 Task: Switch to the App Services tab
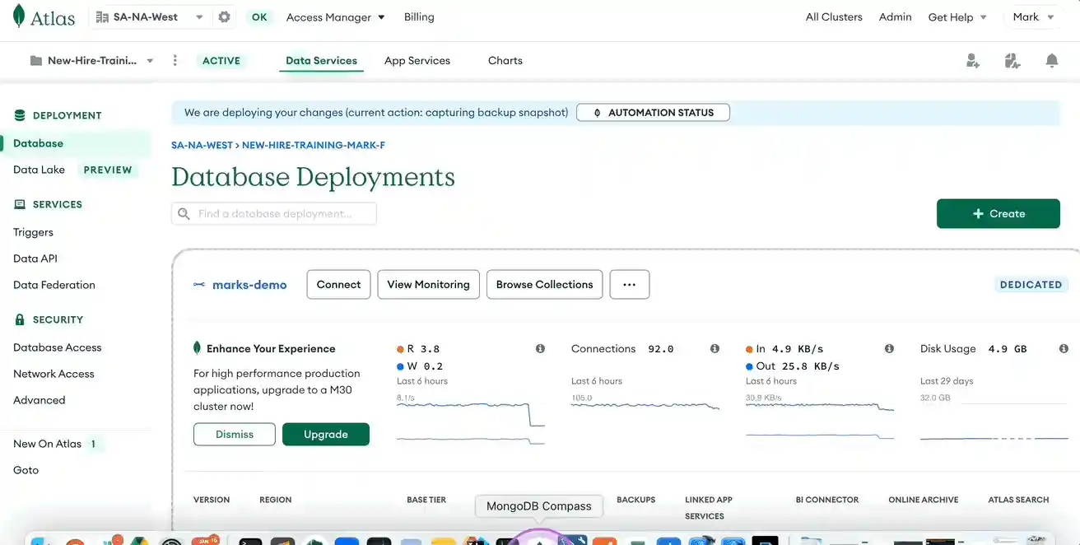417,61
